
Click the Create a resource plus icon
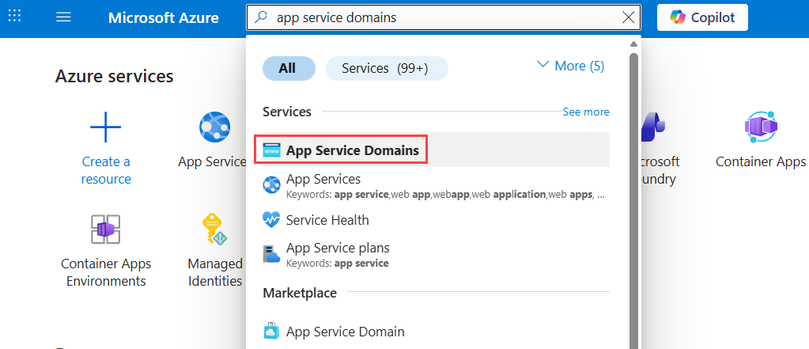(106, 127)
